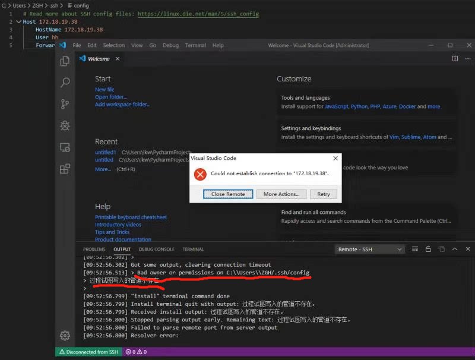
Task: Open Product documentation link
Action: point(123,239)
